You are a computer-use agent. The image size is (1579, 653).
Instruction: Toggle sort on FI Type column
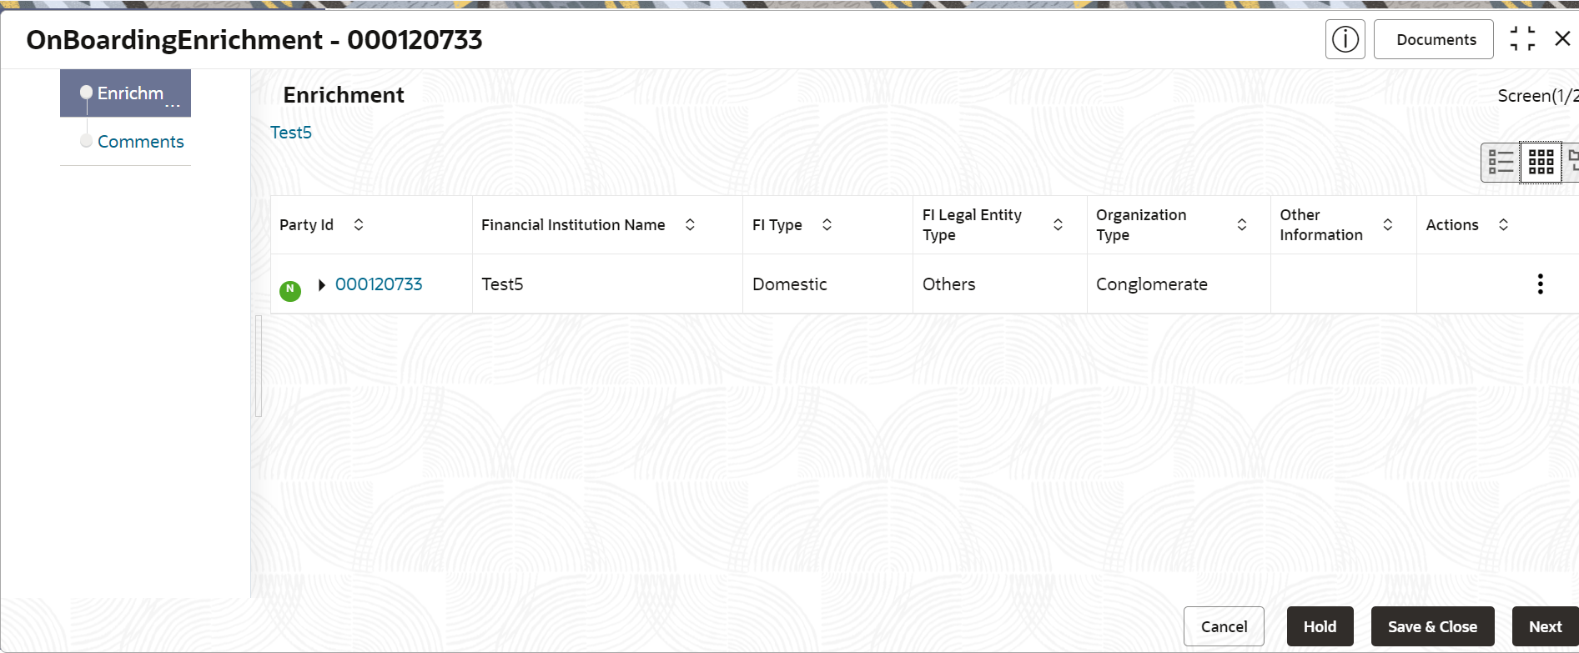coord(827,224)
